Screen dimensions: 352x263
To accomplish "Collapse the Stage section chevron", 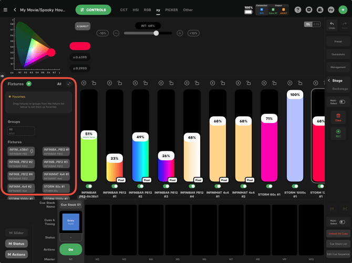I will [x=329, y=80].
